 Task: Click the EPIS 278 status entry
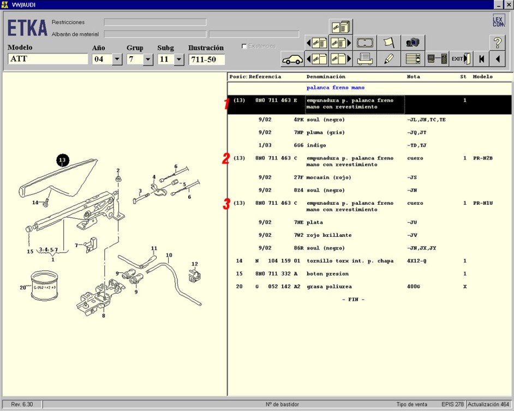coord(452,404)
